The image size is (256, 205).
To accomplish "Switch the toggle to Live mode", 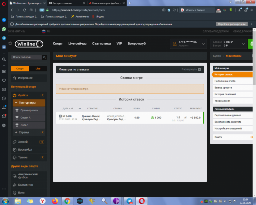I will [38, 69].
